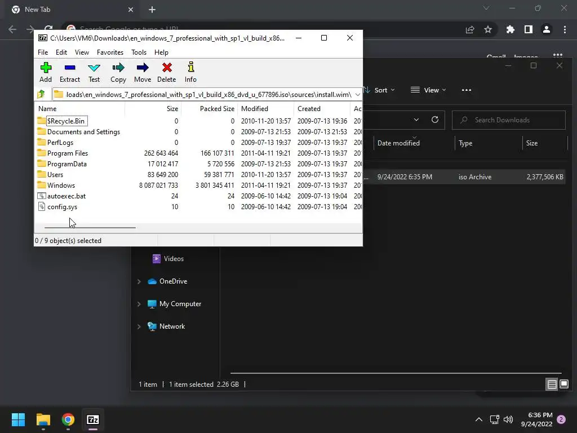Open the Info properties icon
The height and width of the screenshot is (433, 577).
pos(190,72)
